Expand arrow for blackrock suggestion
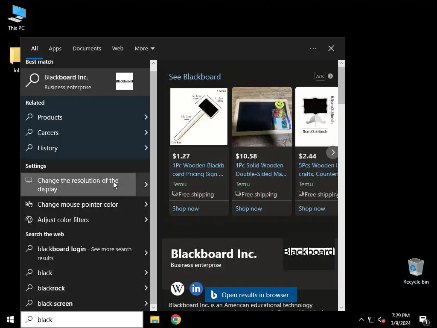This screenshot has height=328, width=437. (x=146, y=288)
